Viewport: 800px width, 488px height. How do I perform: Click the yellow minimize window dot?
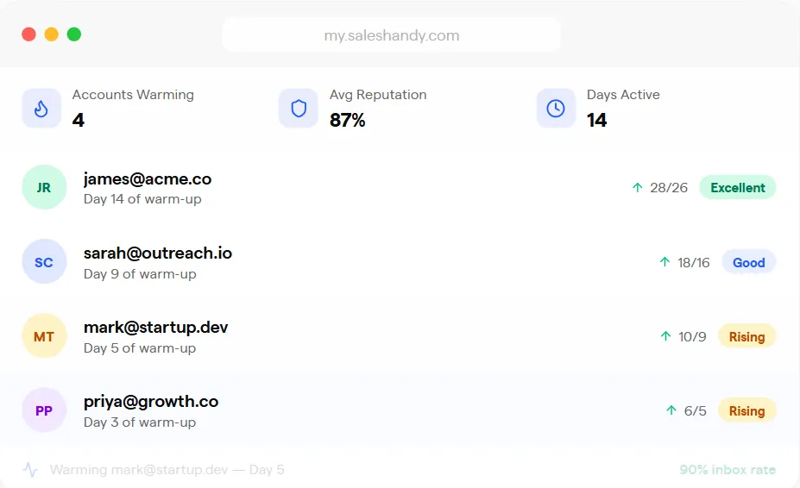[x=52, y=34]
